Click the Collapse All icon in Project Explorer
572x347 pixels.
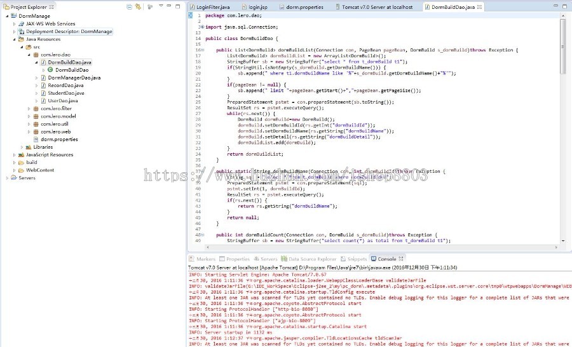point(129,6)
